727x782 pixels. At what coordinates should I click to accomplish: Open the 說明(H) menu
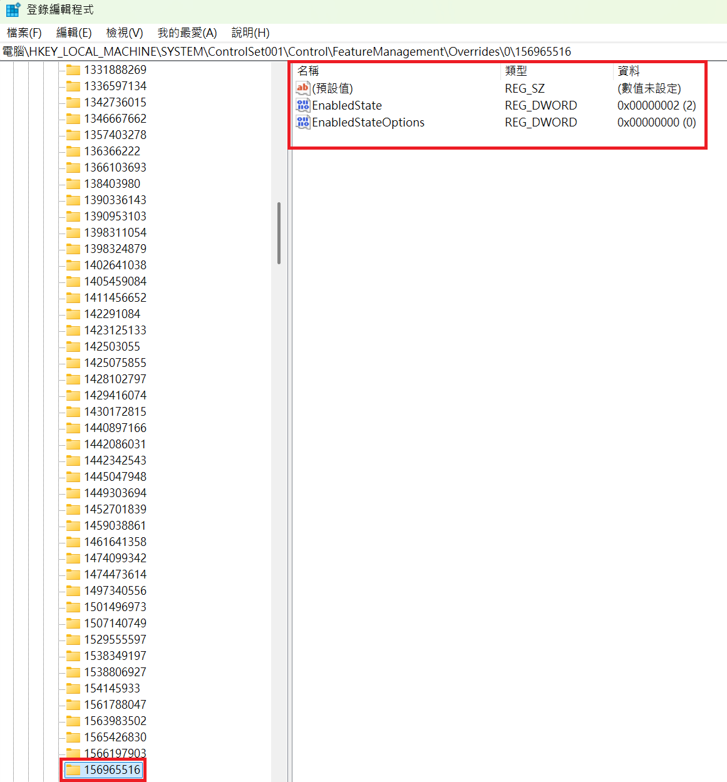pos(250,33)
